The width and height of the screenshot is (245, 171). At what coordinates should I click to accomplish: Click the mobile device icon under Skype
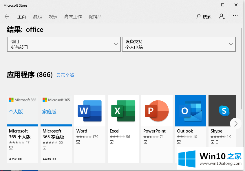point(217,142)
